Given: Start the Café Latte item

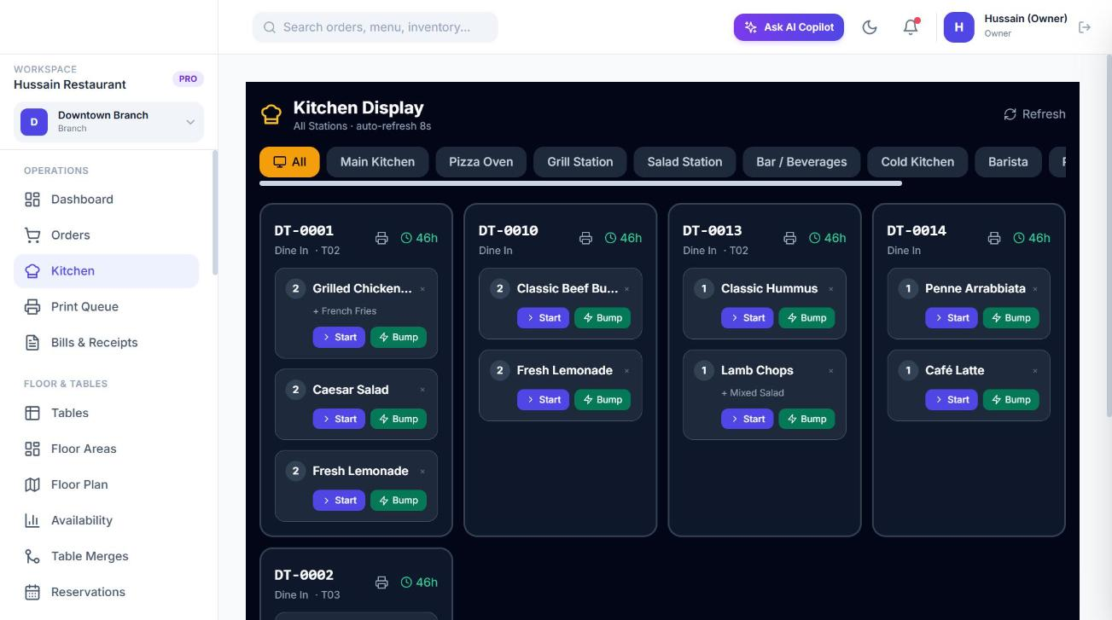Looking at the screenshot, I should click(x=952, y=400).
